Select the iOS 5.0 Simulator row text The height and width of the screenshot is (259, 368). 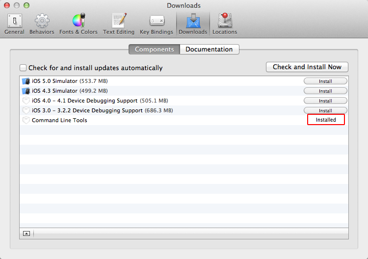tap(70, 81)
